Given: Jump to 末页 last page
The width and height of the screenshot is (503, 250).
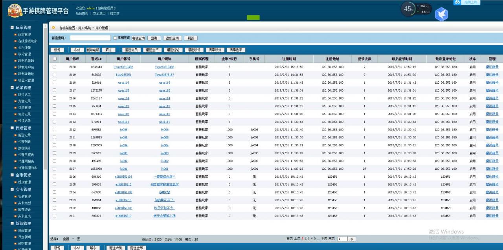Looking at the screenshot, I should tap(332, 239).
